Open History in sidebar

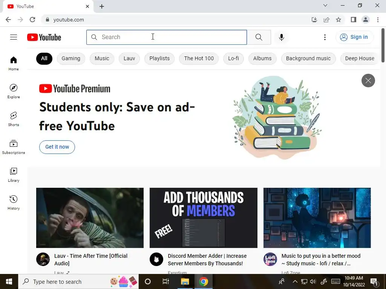click(x=14, y=202)
